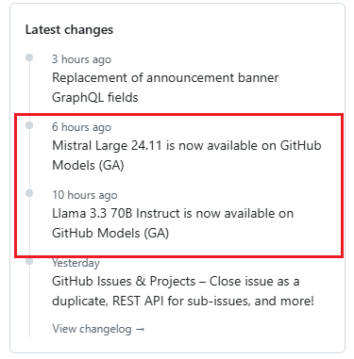The image size is (354, 359).
Task: Open the Mistral Large 24.11 announcement
Action: [x=187, y=155]
